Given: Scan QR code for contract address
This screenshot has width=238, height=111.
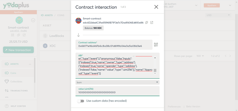Looking at the screenshot, I should pyautogui.click(x=156, y=45).
